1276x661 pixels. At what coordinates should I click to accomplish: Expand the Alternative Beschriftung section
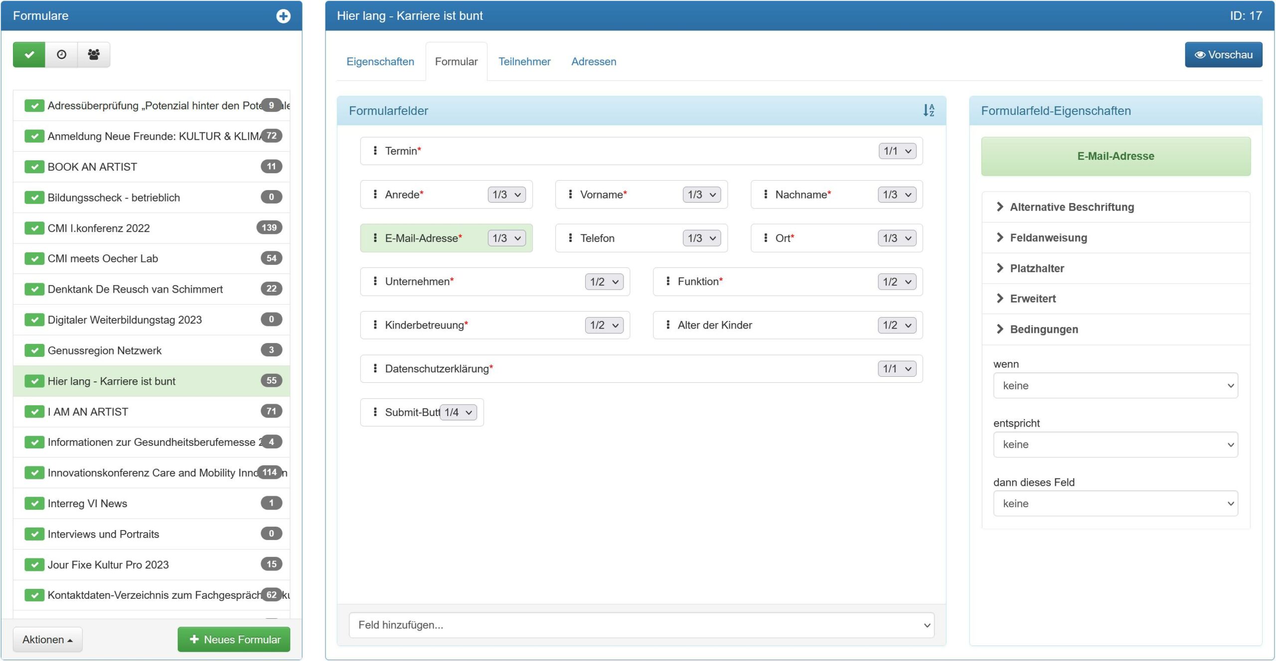1072,207
